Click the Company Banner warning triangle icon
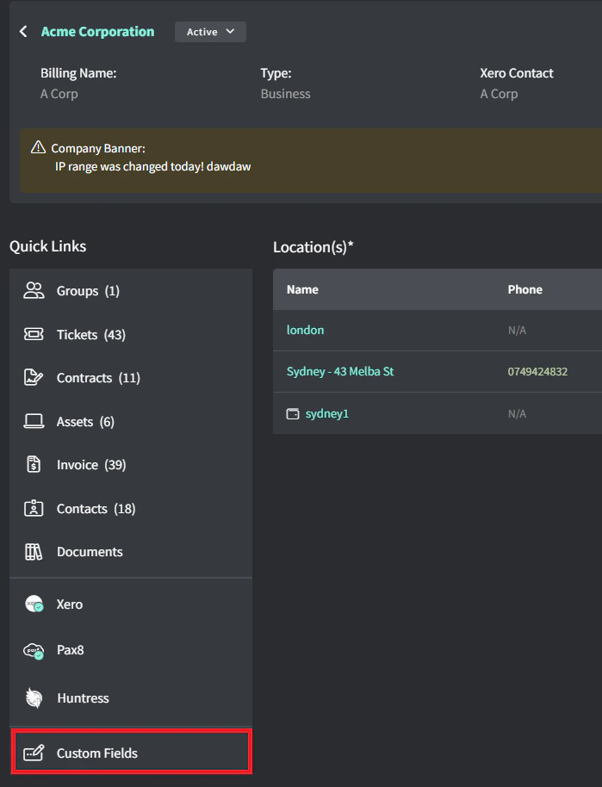This screenshot has height=787, width=602. point(38,147)
